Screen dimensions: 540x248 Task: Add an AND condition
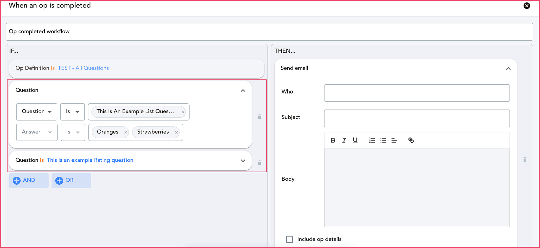(x=29, y=180)
